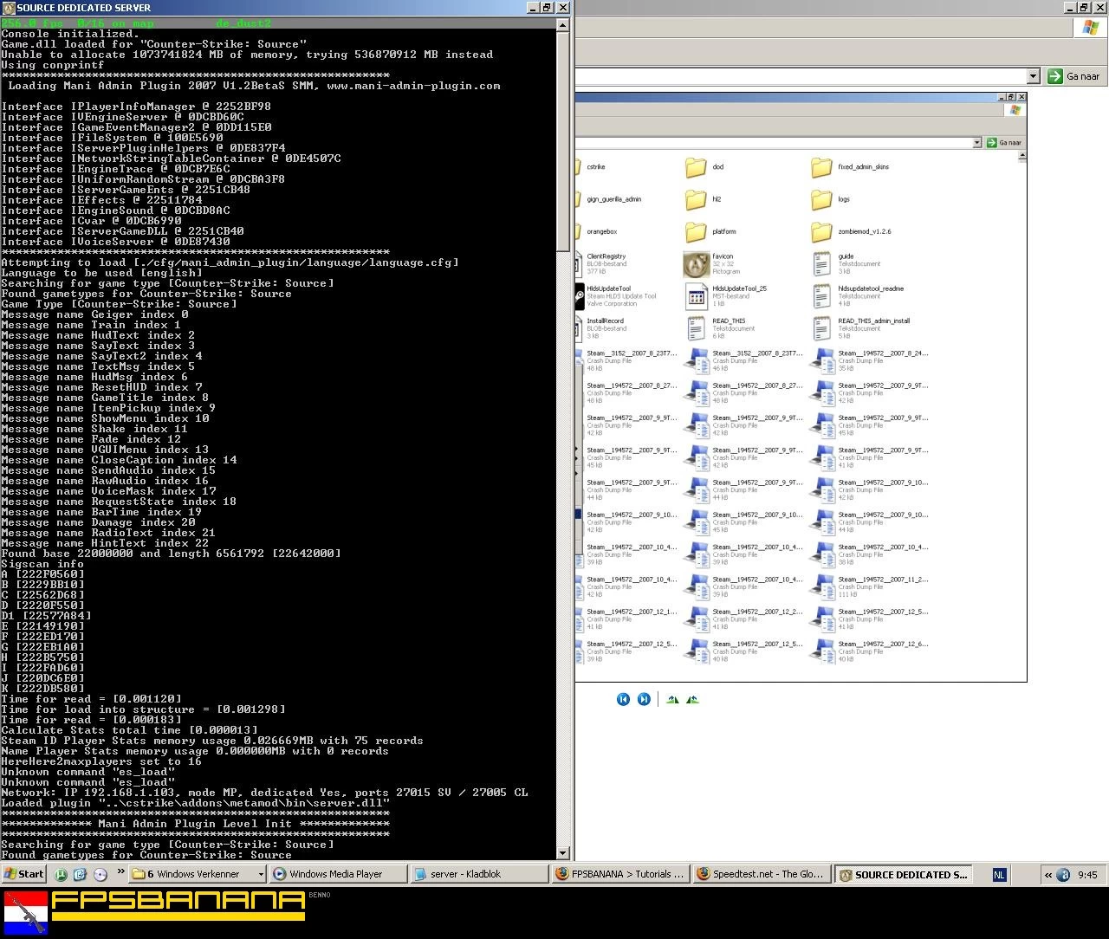Select the HldsUpdateTool_25 MST file icon

point(697,296)
